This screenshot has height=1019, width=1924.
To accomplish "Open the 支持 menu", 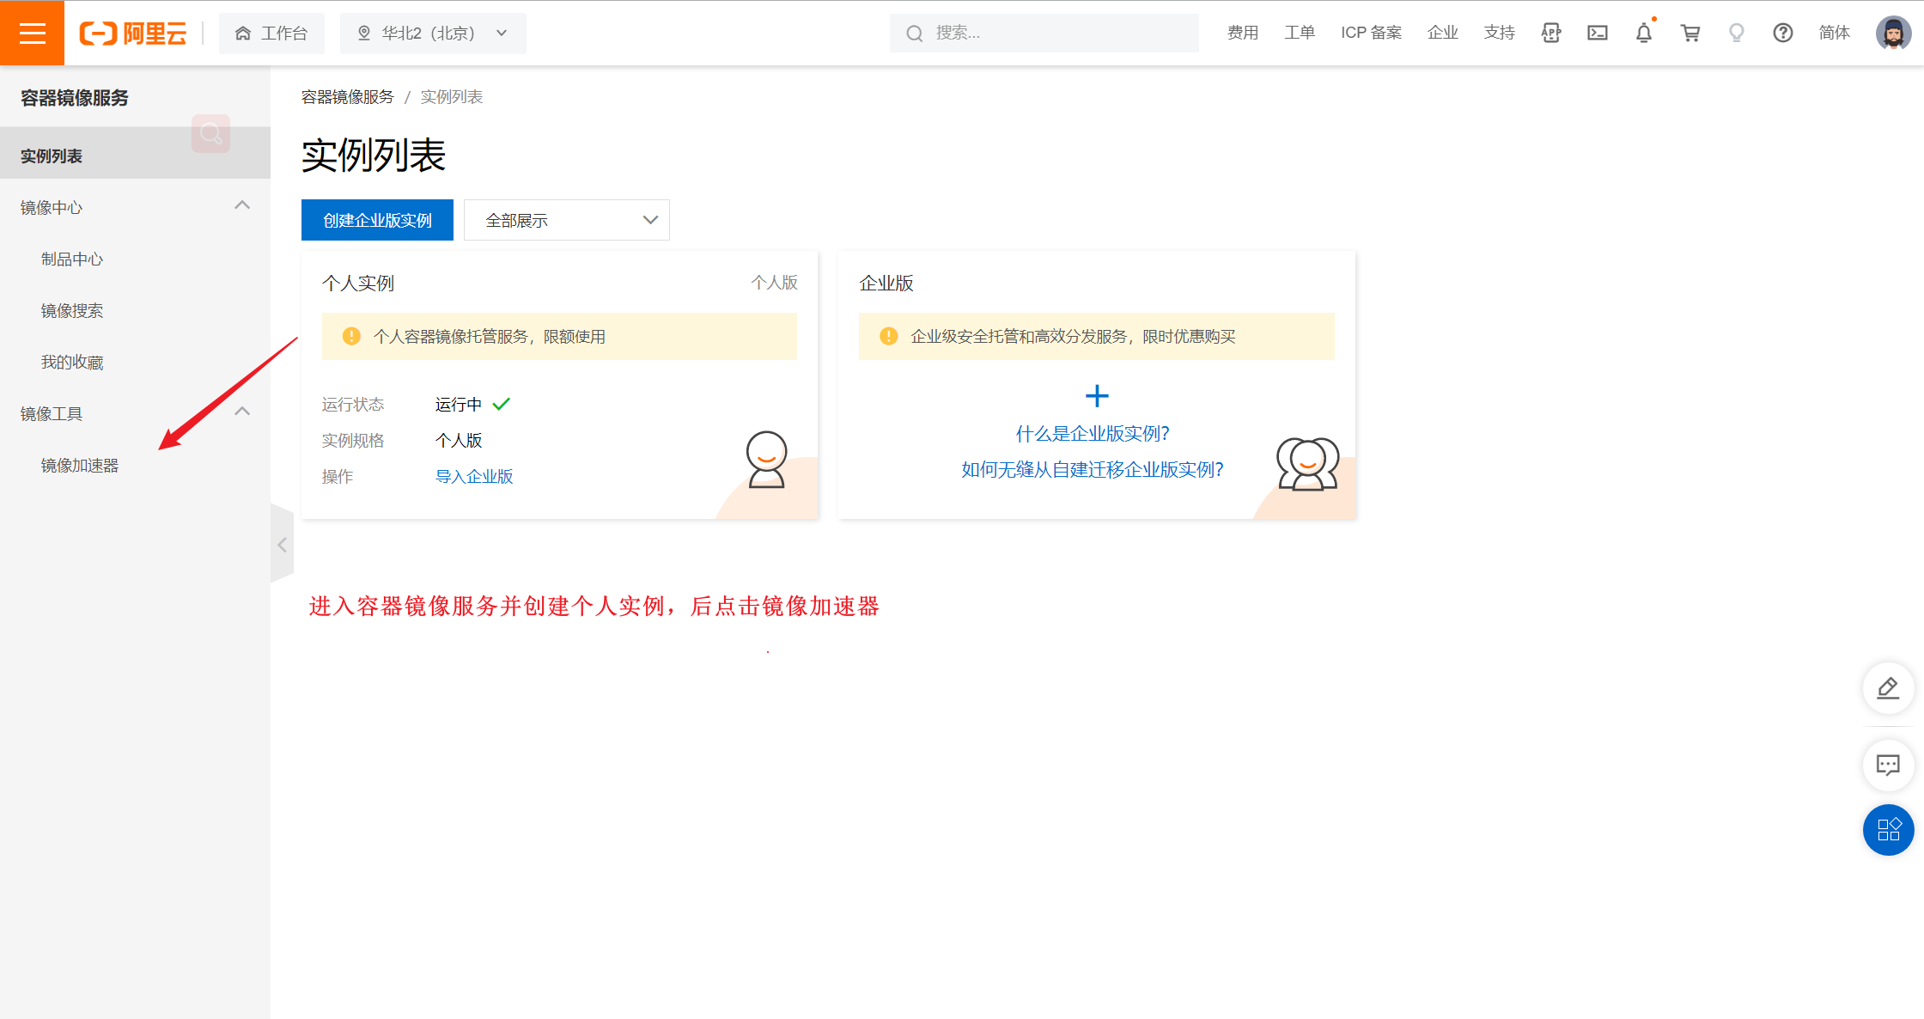I will [1500, 33].
